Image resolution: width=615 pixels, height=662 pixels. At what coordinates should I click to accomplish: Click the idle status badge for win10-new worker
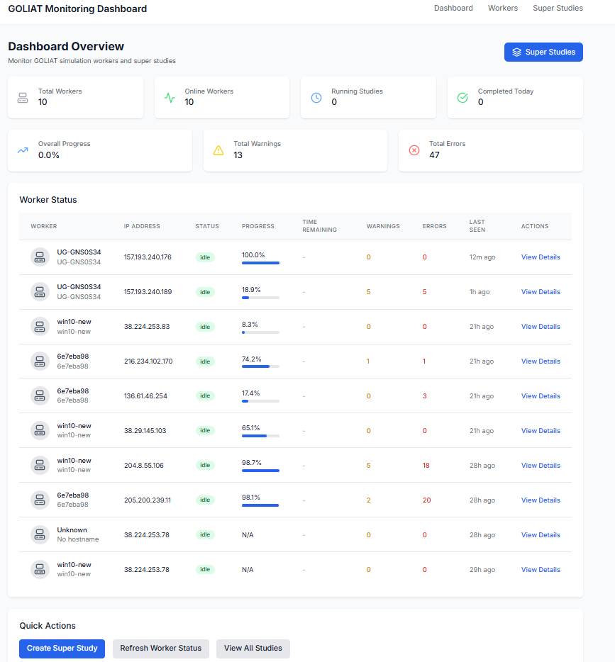coord(205,326)
